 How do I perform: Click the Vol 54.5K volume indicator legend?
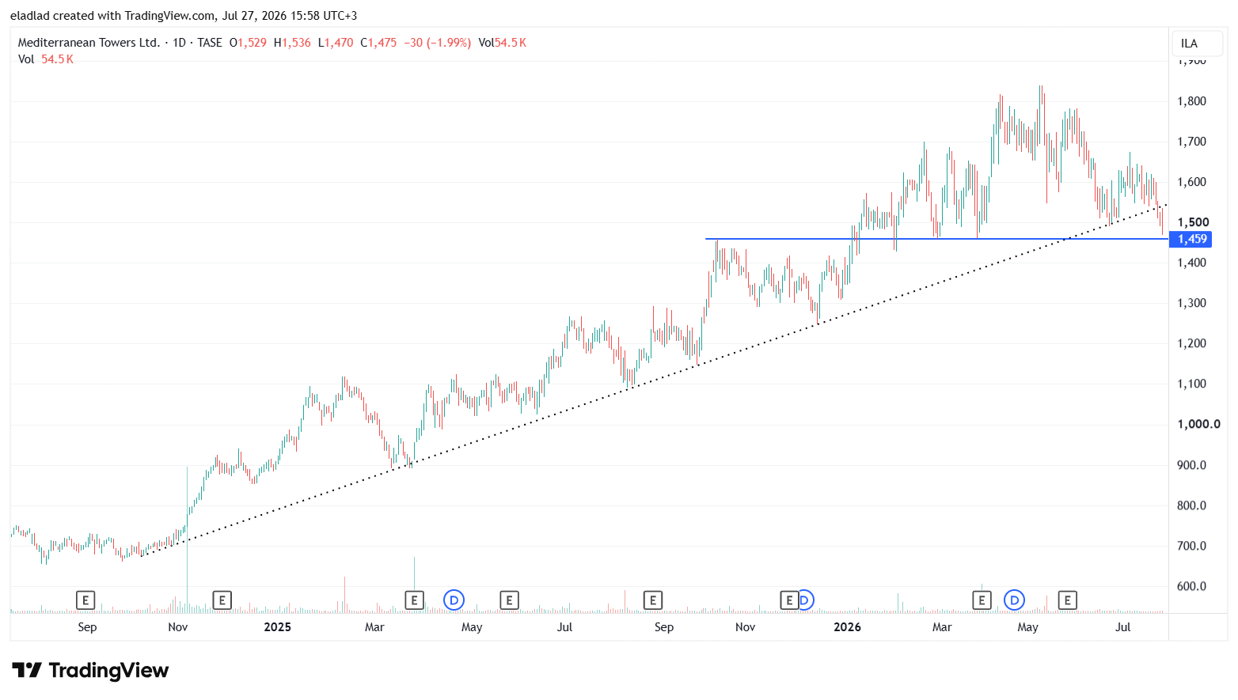(46, 59)
